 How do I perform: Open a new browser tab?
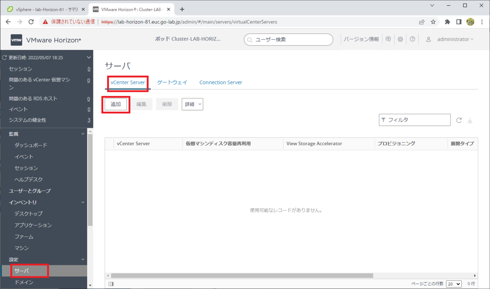coord(182,9)
